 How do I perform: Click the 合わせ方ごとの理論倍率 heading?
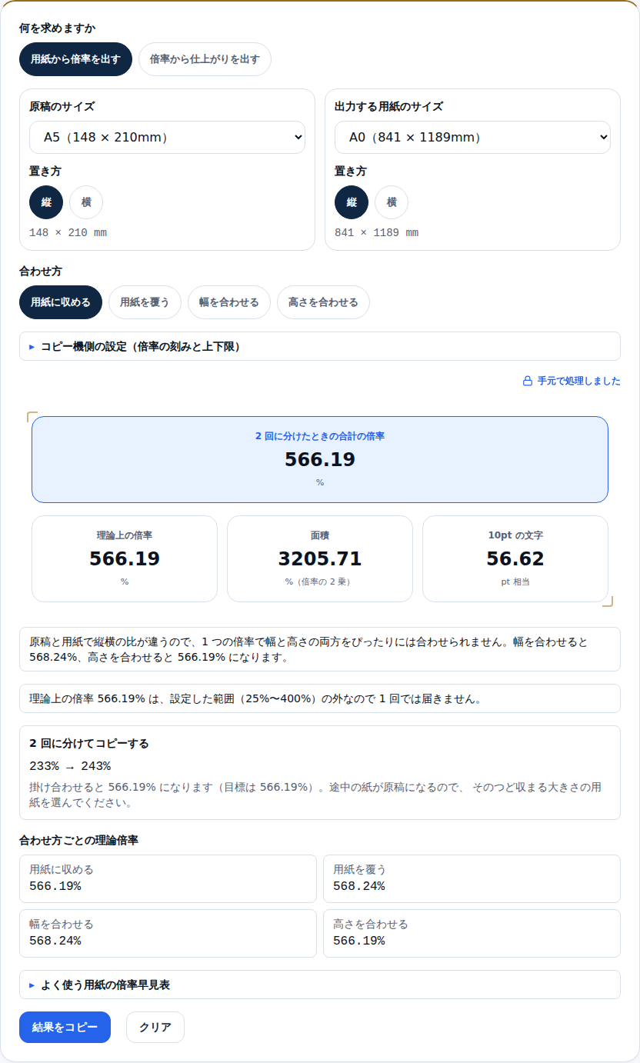tap(78, 840)
